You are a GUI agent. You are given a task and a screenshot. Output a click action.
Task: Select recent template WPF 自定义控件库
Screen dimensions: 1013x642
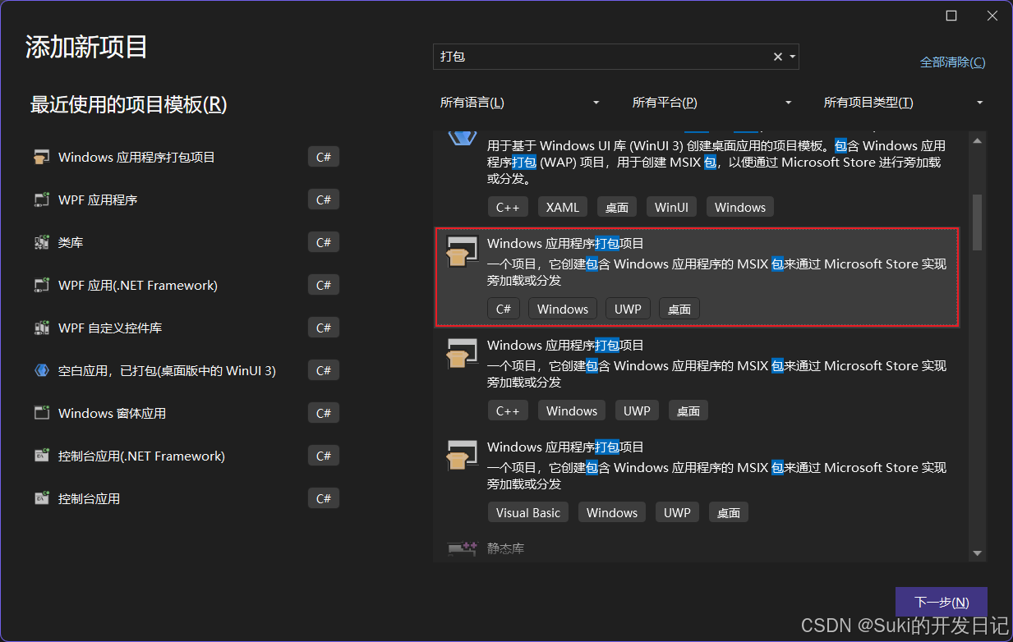pyautogui.click(x=186, y=328)
